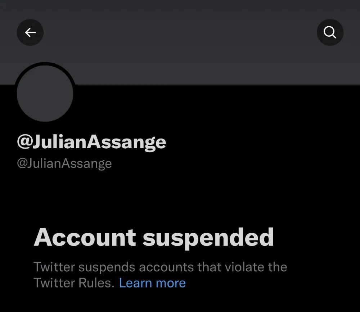Image resolution: width=360 pixels, height=312 pixels.
Task: Go back using the left arrow icon
Action: [x=30, y=32]
